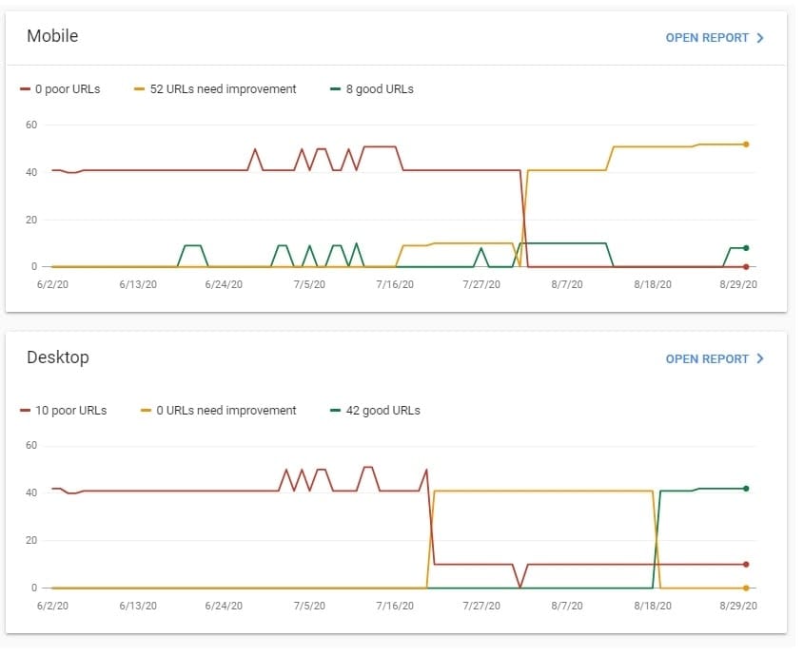This screenshot has height=656, width=804.
Task: Click yellow endpoint dot on Mobile chart
Action: pos(746,145)
